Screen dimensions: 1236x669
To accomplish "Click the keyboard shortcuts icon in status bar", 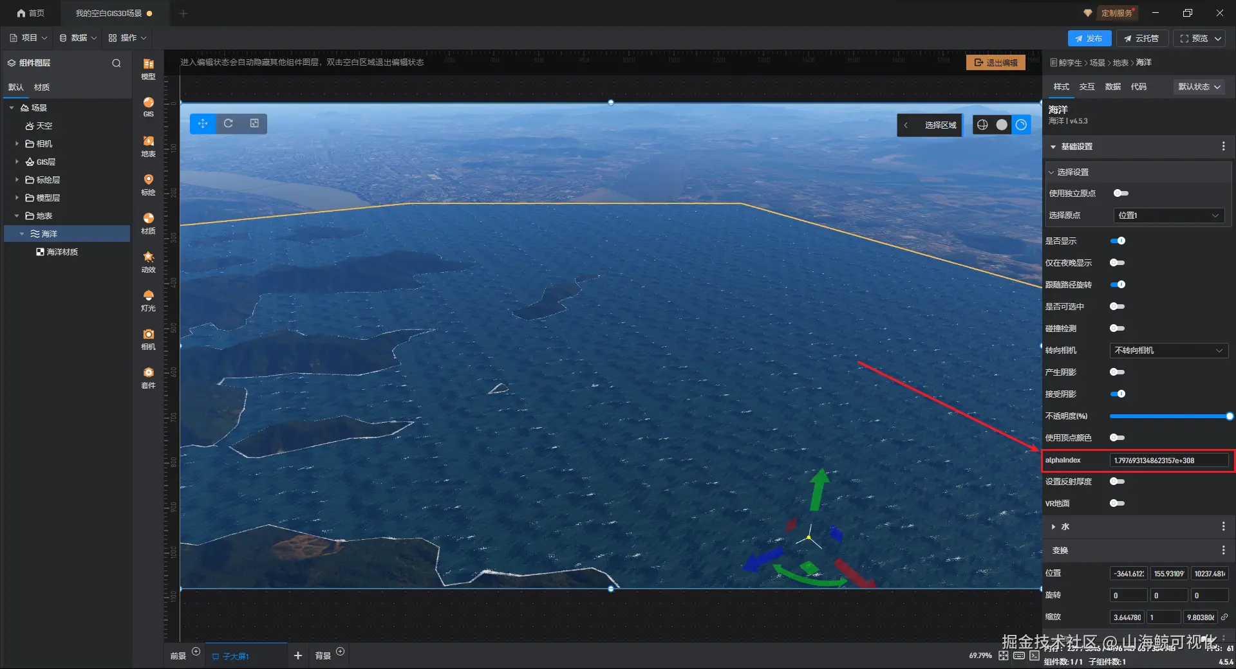I will click(1019, 655).
